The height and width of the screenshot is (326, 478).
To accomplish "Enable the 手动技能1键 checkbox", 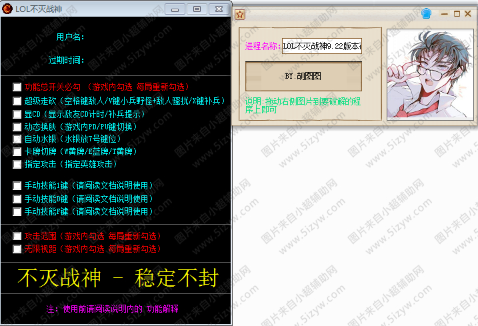I will pos(17,185).
